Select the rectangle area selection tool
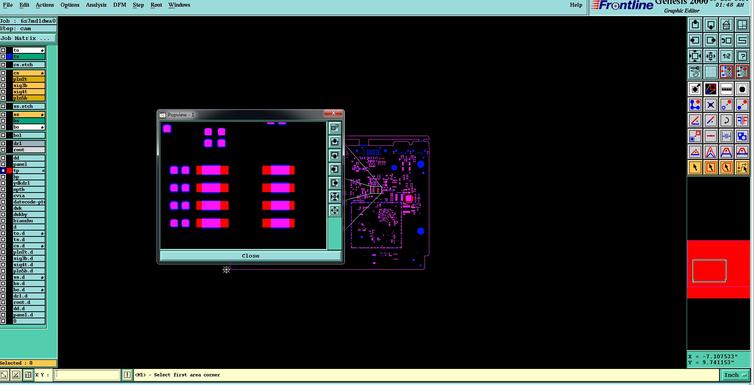Viewport: 754px width, 385px height. click(x=711, y=167)
